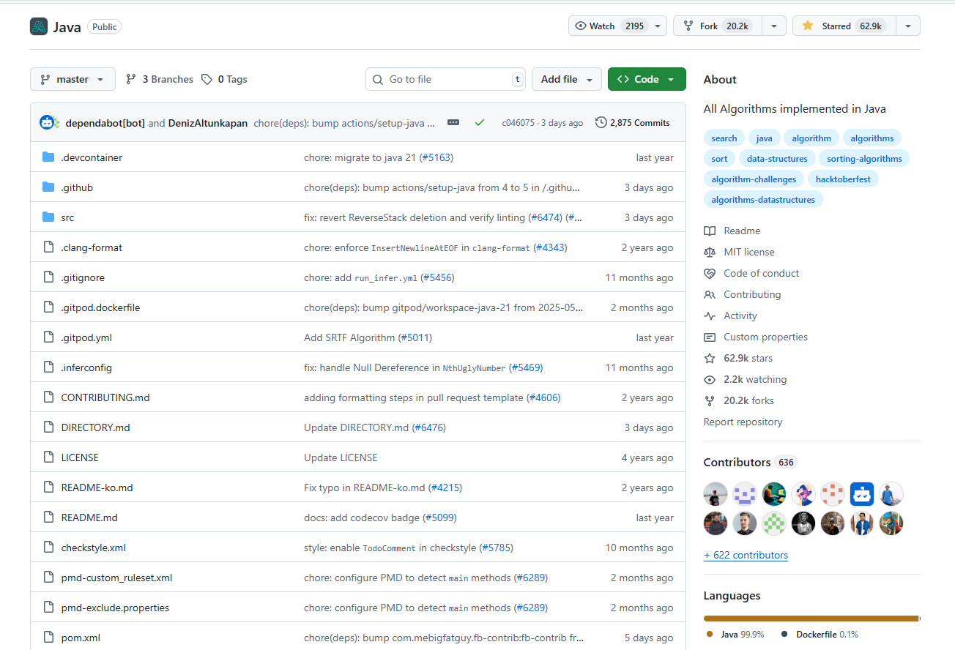This screenshot has height=650, width=955.
Task: Click the first contributor avatar in Contributors
Action: (x=716, y=494)
